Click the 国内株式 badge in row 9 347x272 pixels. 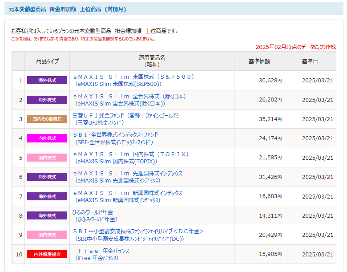click(x=47, y=235)
